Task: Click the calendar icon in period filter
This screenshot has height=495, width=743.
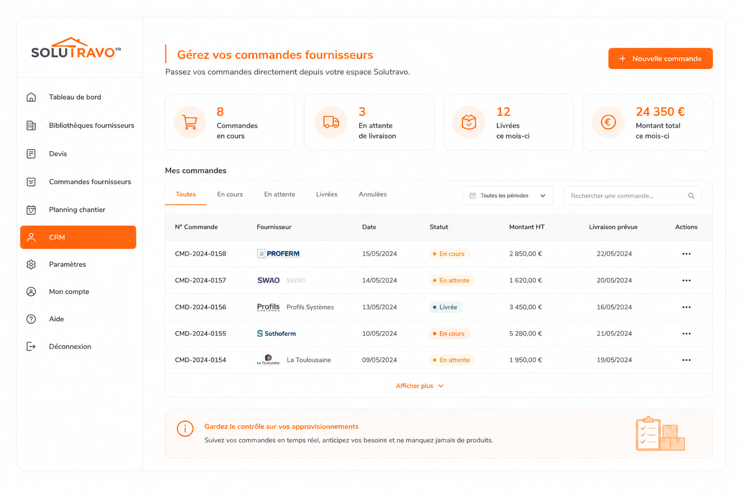Action: point(473,196)
